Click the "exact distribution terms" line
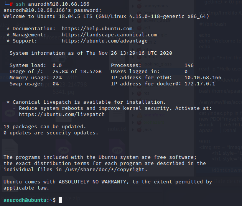Screen dimensions: 242x206 (105, 163)
